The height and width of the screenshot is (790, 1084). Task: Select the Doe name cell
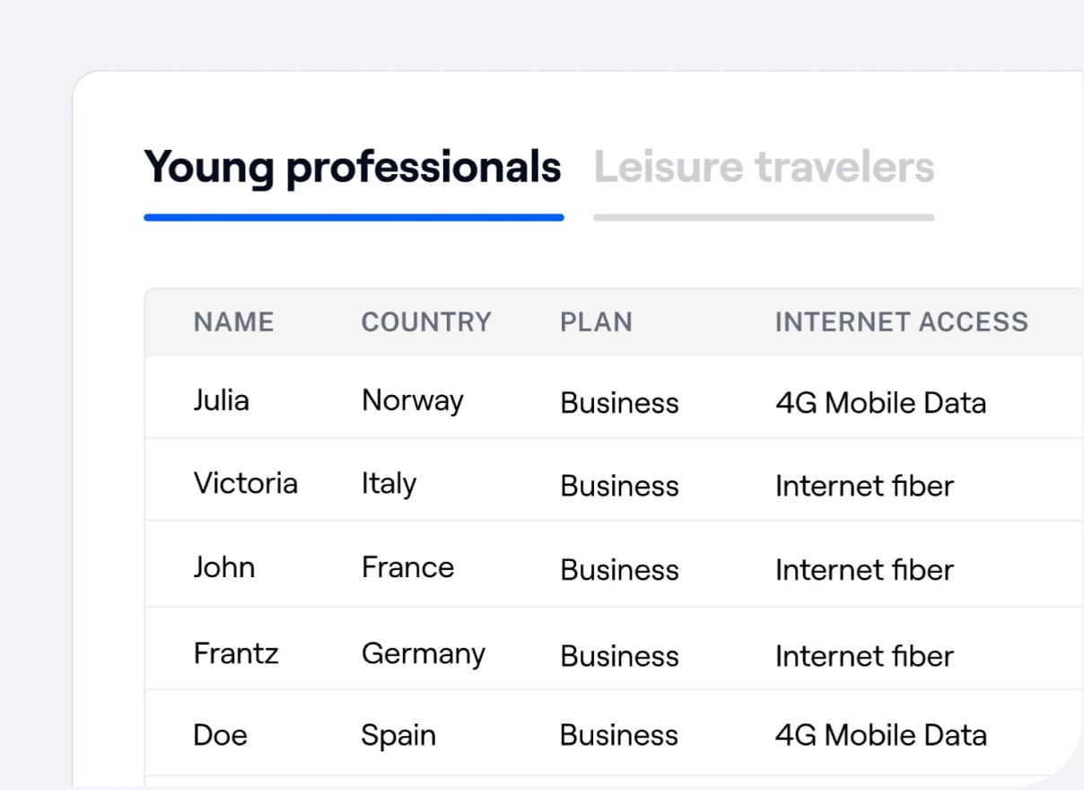[x=220, y=736]
